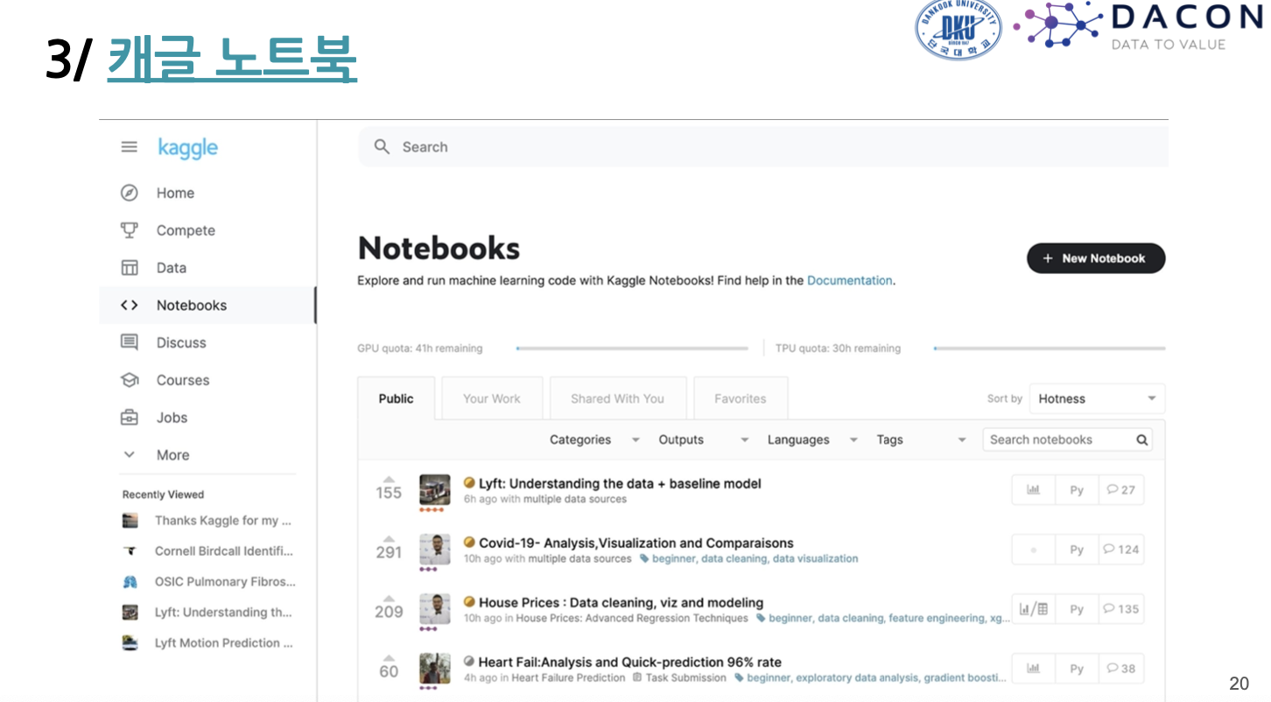Open the hamburger menu next to kaggle logo
Viewport: 1271px width, 702px height.
(130, 147)
